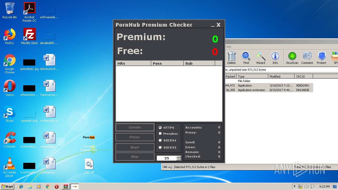Viewport: 338px width, 190px height.
Task: Decrease thread count with down arrow
Action: pos(179,159)
